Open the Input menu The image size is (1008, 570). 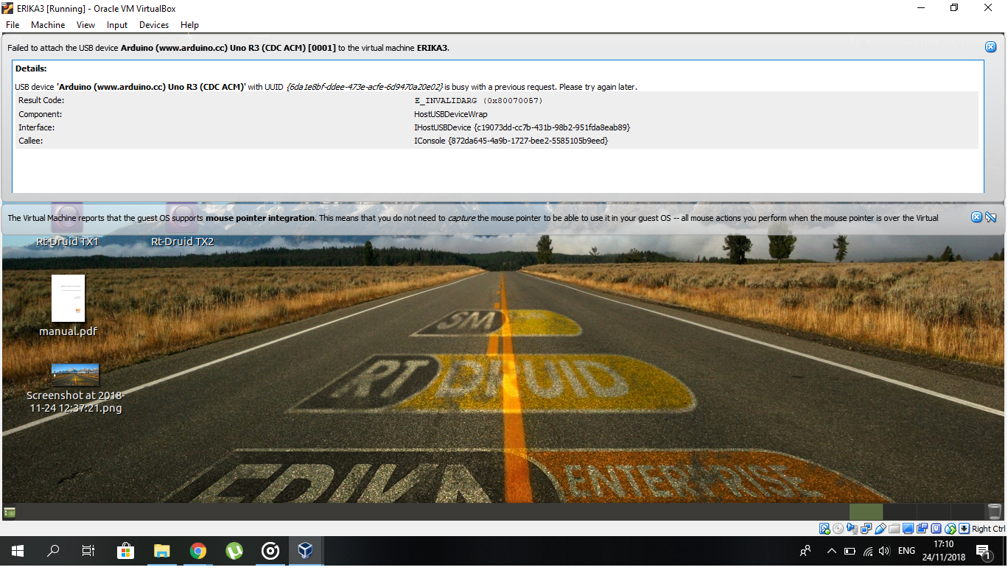click(117, 25)
